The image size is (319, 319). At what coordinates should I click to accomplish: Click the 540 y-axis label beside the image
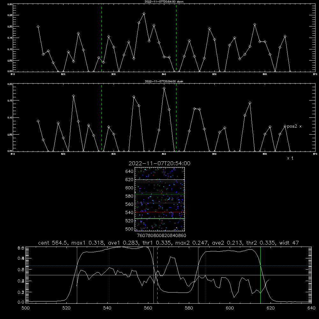click(x=130, y=212)
